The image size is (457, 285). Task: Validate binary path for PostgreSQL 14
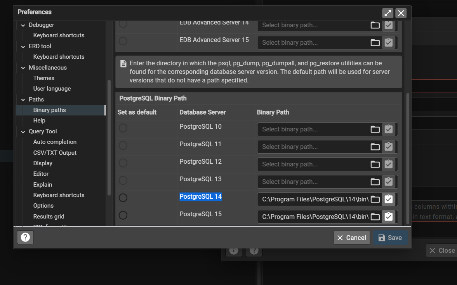point(389,199)
